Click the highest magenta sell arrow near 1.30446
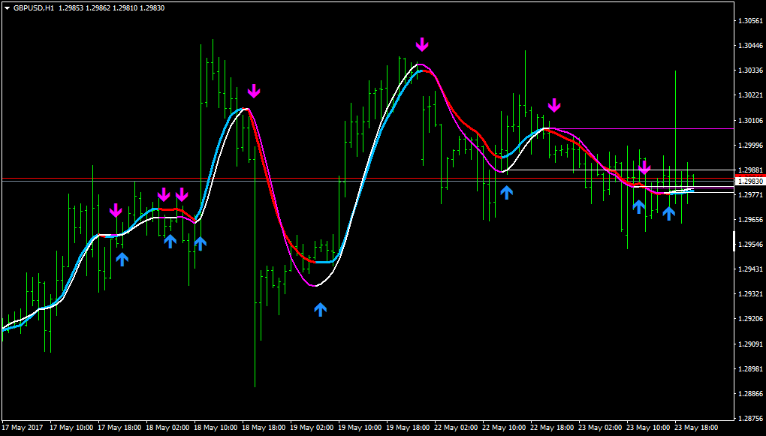Viewport: 766px width, 436px height. coord(422,44)
